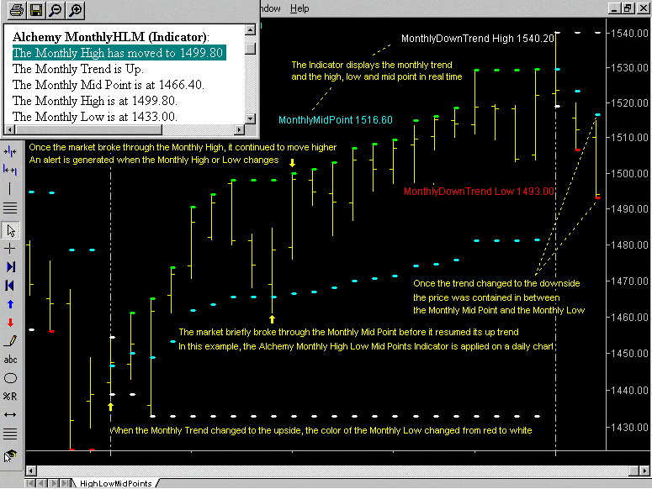The height and width of the screenshot is (489, 652).
Task: Save the alert with floppy disk icon
Action: [36, 10]
